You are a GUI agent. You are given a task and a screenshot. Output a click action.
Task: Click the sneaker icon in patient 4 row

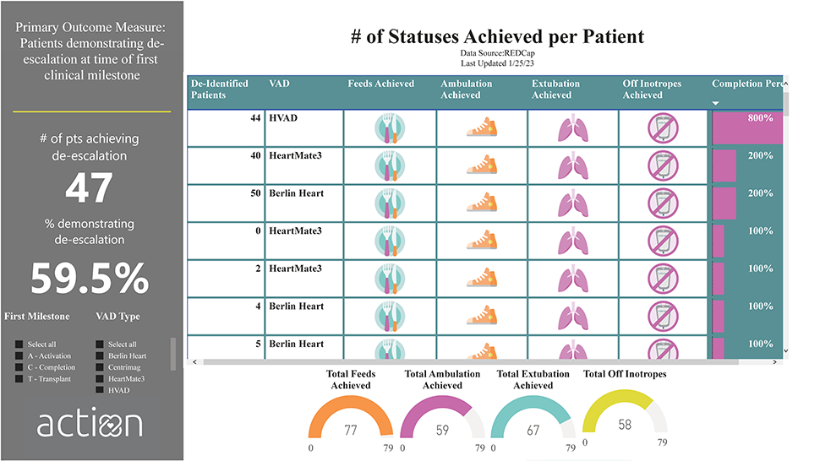pos(480,316)
